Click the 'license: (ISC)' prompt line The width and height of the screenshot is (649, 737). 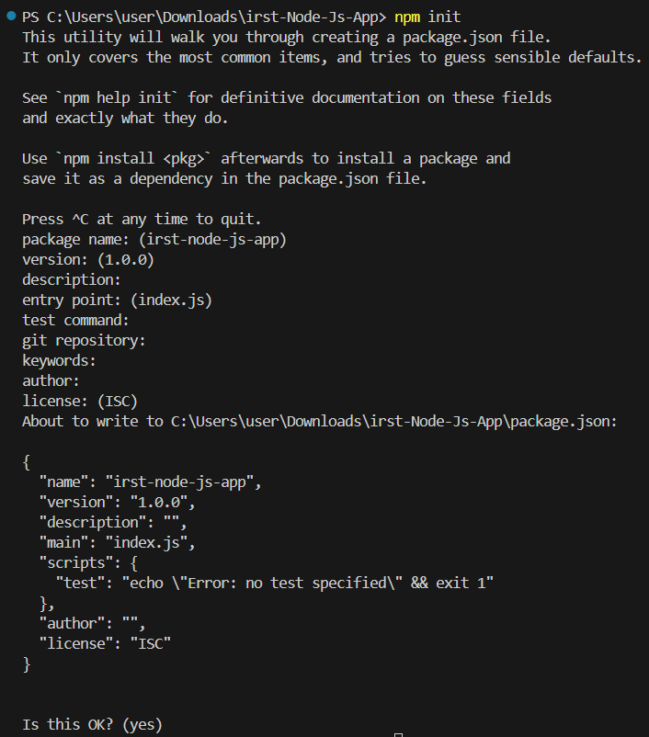tap(80, 401)
